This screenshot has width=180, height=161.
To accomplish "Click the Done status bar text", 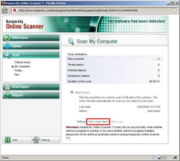I will [x=6, y=158].
